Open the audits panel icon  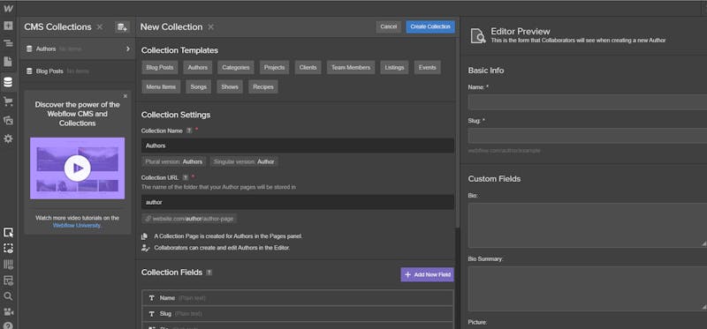click(8, 280)
